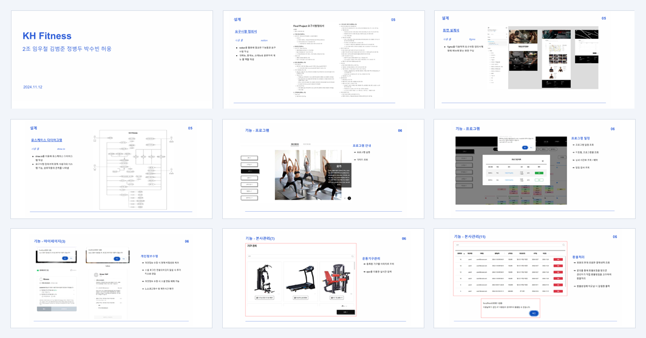This screenshot has width=646, height=338.
Task: Click the 요구사항 정의서 underlined link
Action: [246, 32]
